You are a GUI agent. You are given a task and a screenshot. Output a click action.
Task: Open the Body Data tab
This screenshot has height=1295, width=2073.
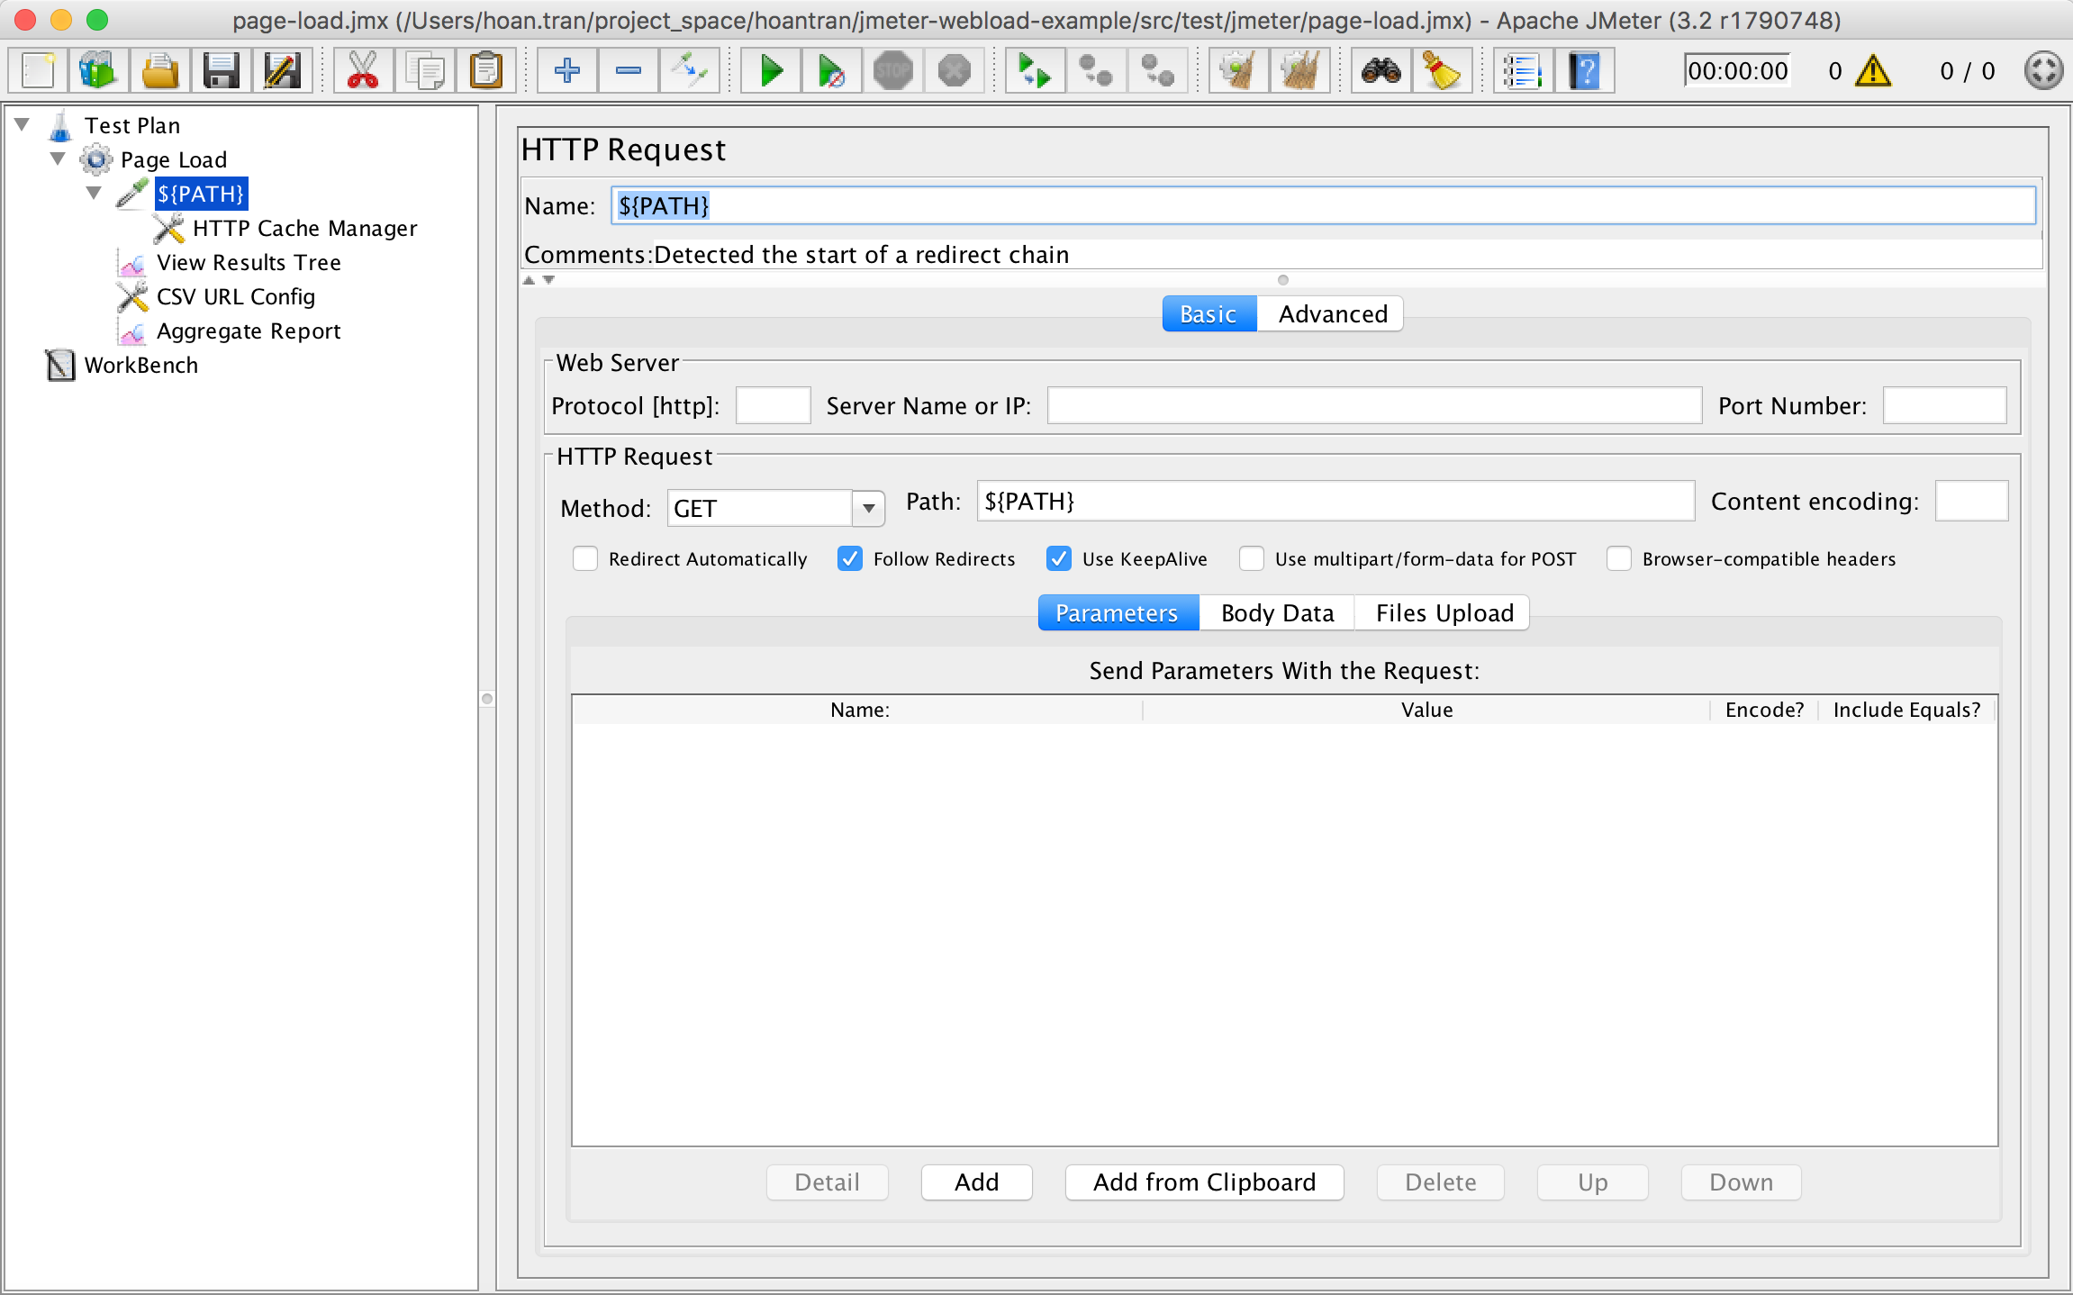coord(1277,613)
